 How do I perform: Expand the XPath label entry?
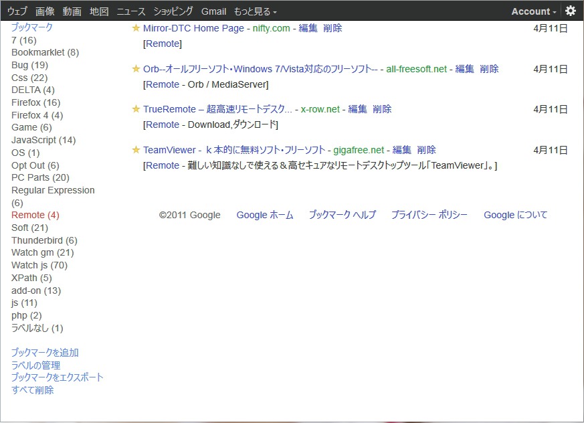point(29,278)
